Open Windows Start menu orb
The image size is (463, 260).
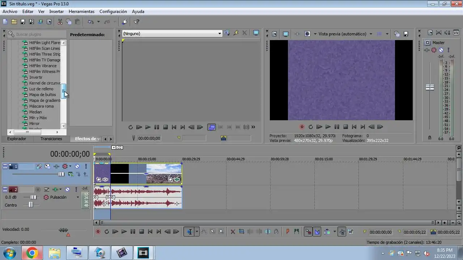point(9,253)
